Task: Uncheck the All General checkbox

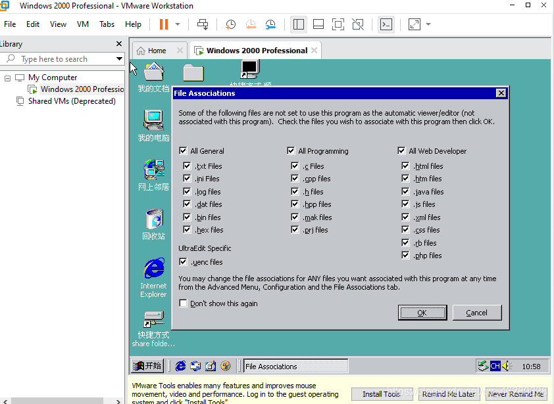Action: tap(183, 151)
